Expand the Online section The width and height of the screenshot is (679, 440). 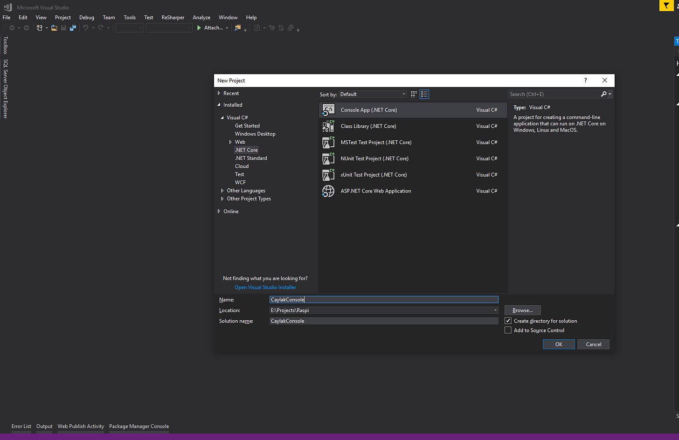point(219,212)
